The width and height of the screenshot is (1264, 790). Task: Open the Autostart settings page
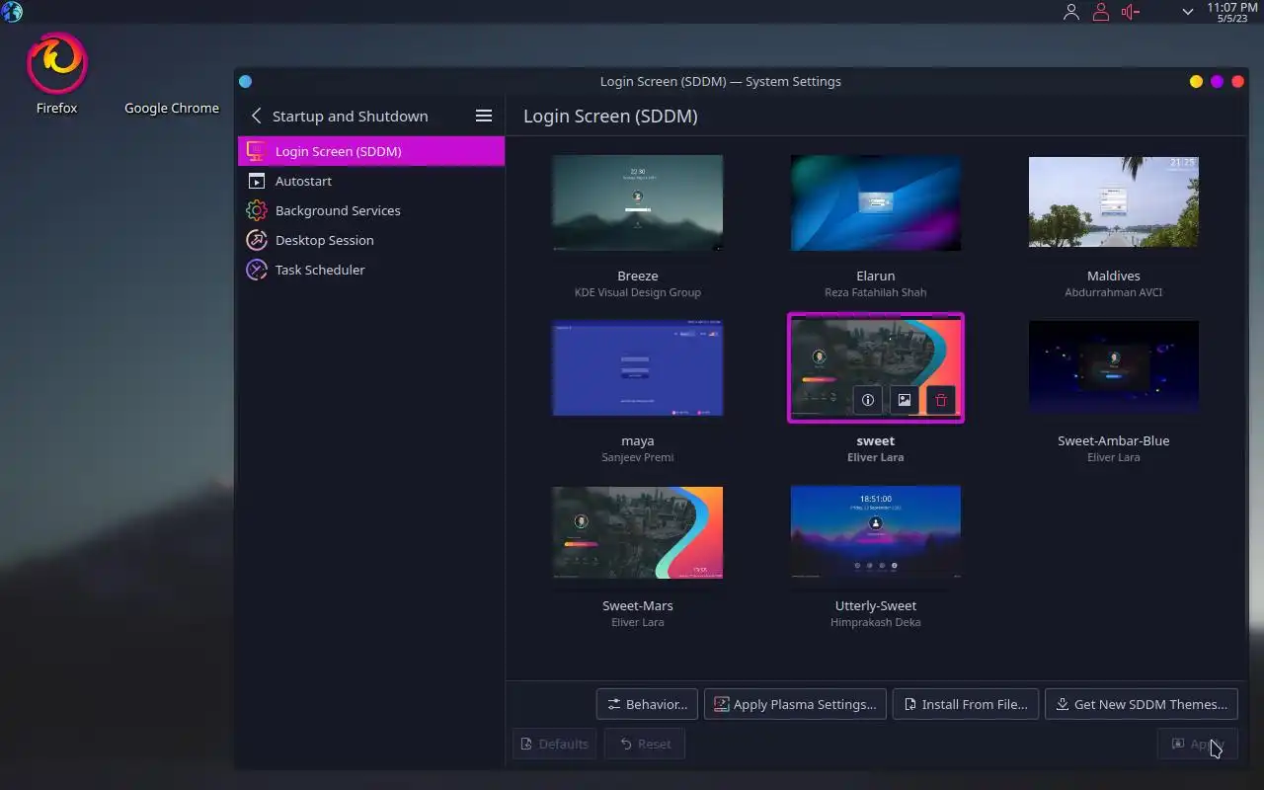tap(371, 181)
